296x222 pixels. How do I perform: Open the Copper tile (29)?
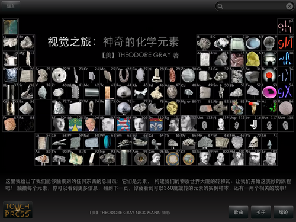[x=172, y=75]
